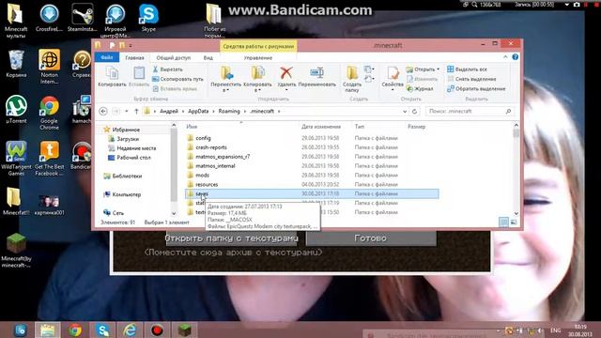Click Chrome icon in the taskbar

(75, 330)
